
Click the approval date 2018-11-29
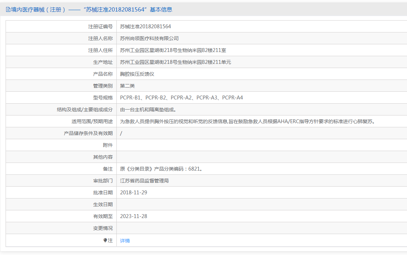pos(133,193)
